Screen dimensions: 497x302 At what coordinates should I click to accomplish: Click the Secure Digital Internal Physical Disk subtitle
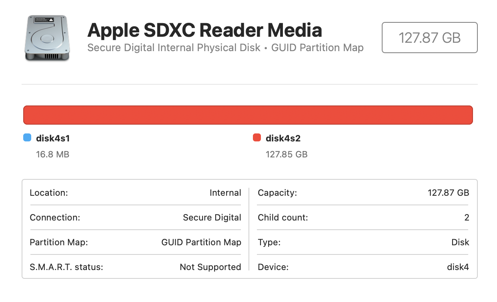[174, 48]
